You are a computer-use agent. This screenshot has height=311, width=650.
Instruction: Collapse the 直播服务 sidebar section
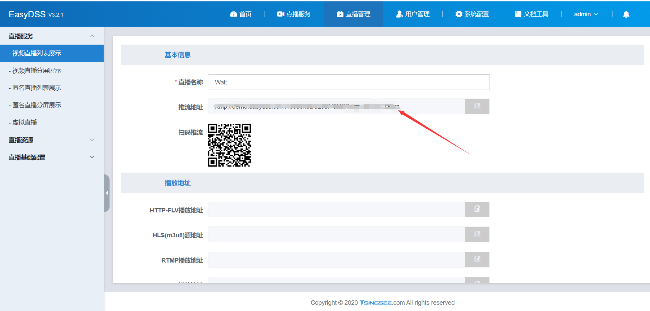pos(52,36)
